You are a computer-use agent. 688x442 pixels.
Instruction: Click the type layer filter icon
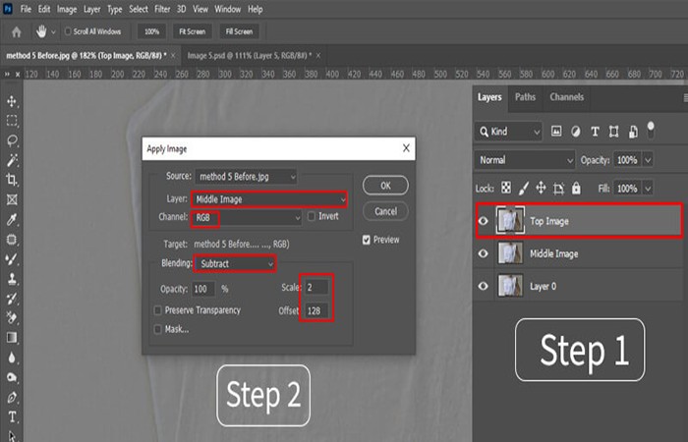point(595,132)
